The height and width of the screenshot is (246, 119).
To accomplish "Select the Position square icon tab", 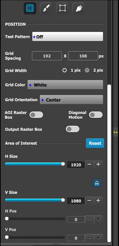I will [x=30, y=8].
